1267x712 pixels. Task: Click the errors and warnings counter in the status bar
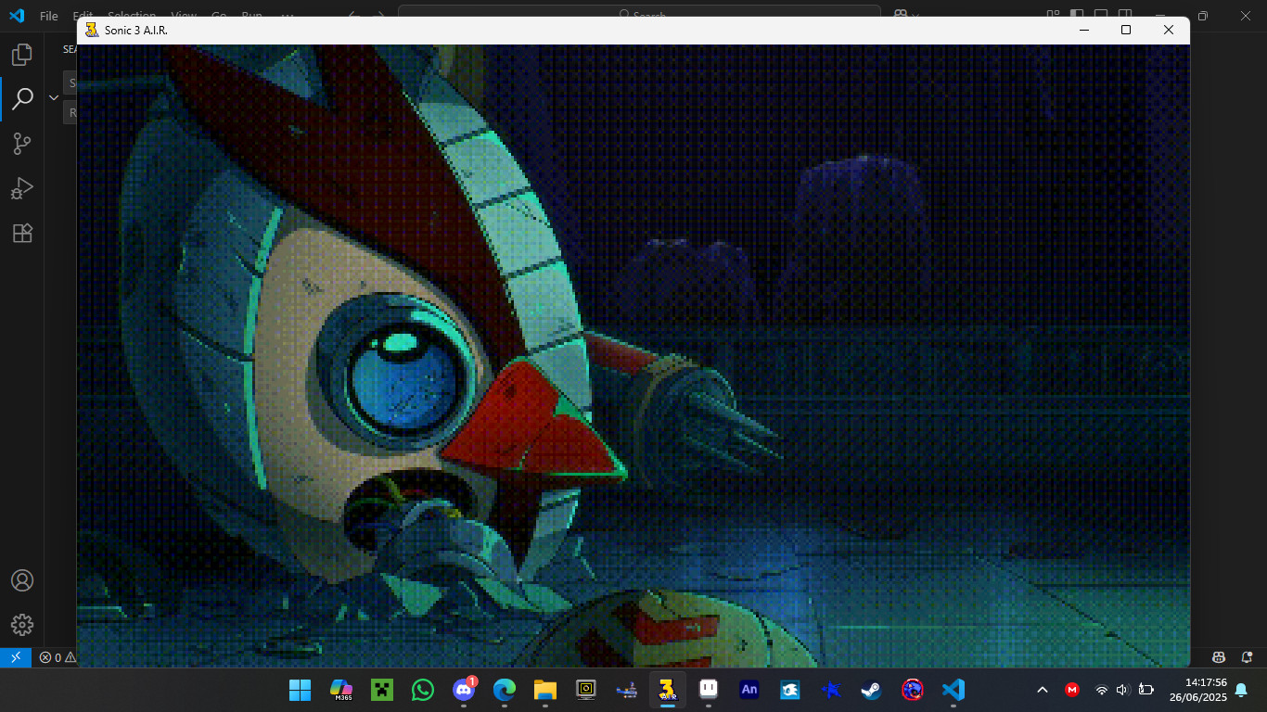tap(58, 657)
